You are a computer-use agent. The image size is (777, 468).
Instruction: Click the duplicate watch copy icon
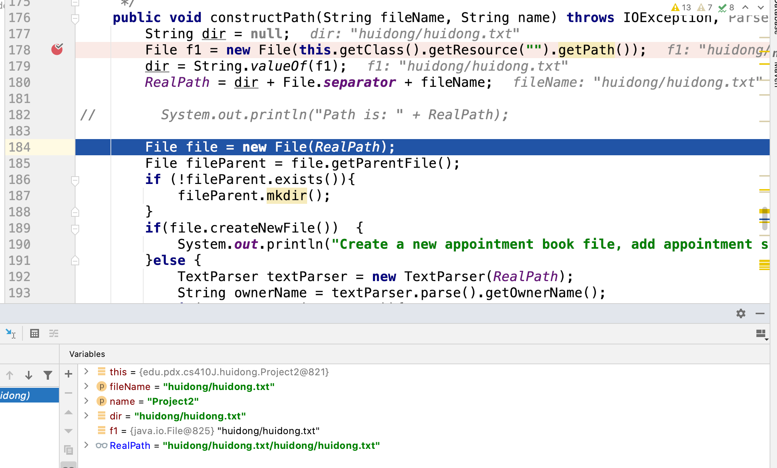coord(68,450)
